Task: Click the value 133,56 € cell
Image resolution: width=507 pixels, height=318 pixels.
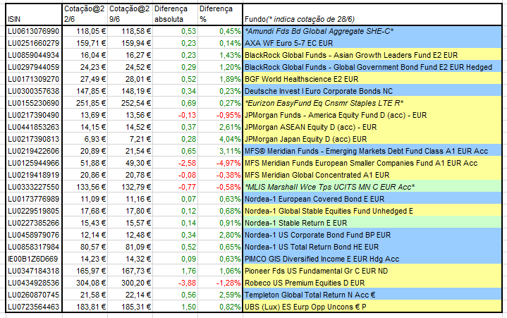Action: click(x=85, y=187)
